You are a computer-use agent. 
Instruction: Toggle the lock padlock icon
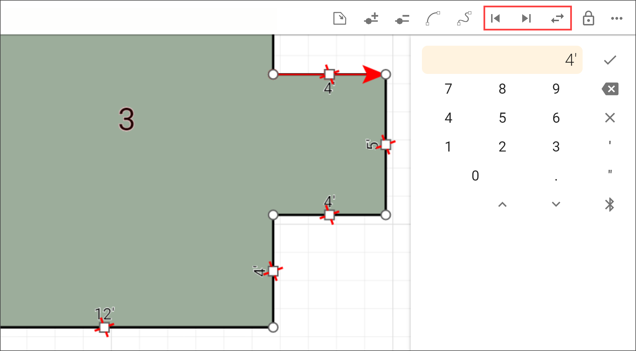click(x=588, y=19)
